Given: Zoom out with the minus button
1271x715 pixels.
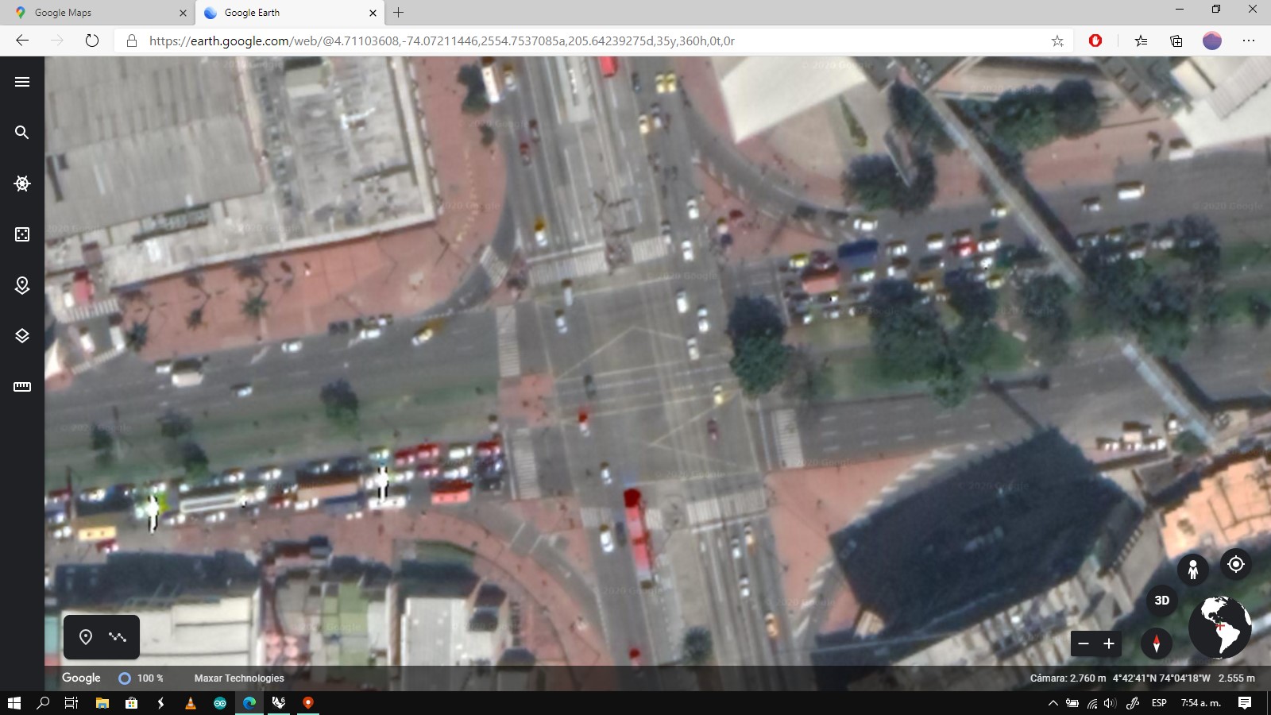Looking at the screenshot, I should coord(1084,643).
